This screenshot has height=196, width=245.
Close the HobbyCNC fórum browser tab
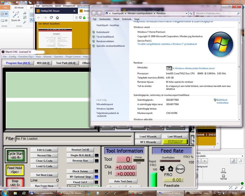click(x=74, y=11)
